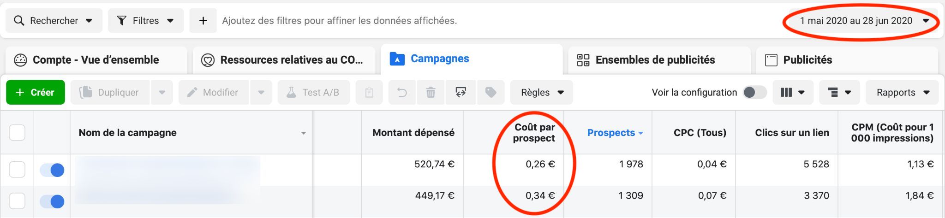The image size is (945, 218).
Task: Click the plus add-filter icon
Action: 203,21
